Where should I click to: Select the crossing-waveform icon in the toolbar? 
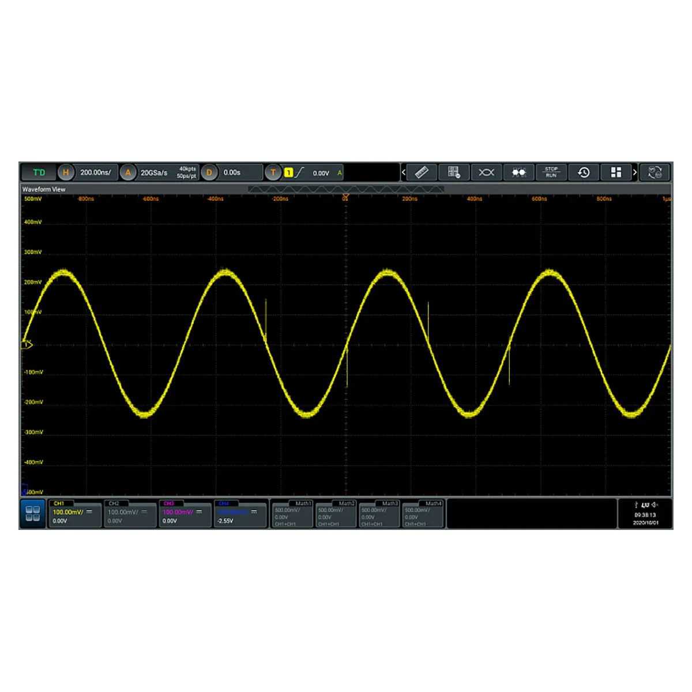486,172
